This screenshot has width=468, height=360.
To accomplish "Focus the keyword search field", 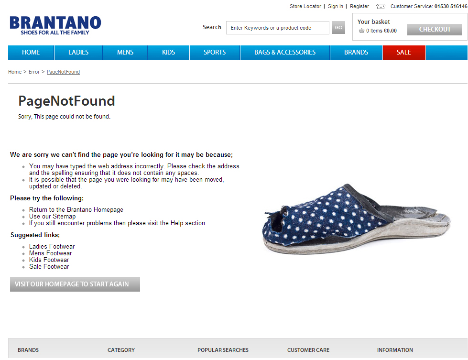I will pos(278,28).
